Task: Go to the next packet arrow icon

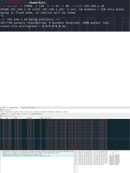Action: pyautogui.click(x=22, y=114)
